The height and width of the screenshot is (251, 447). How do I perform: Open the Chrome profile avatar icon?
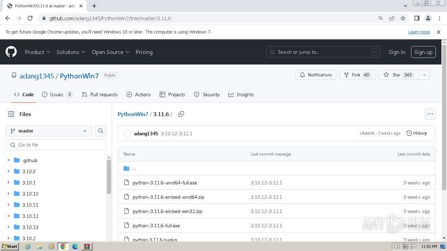point(428,18)
